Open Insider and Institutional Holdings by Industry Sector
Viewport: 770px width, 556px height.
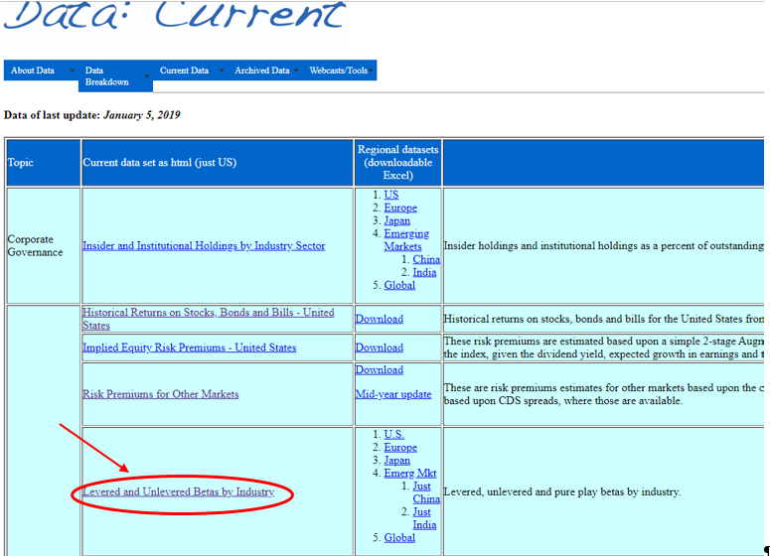[204, 245]
